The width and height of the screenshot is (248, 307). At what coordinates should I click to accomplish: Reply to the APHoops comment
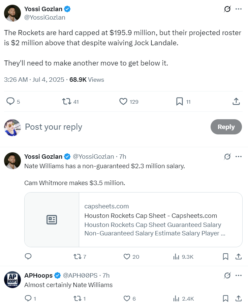(x=28, y=299)
